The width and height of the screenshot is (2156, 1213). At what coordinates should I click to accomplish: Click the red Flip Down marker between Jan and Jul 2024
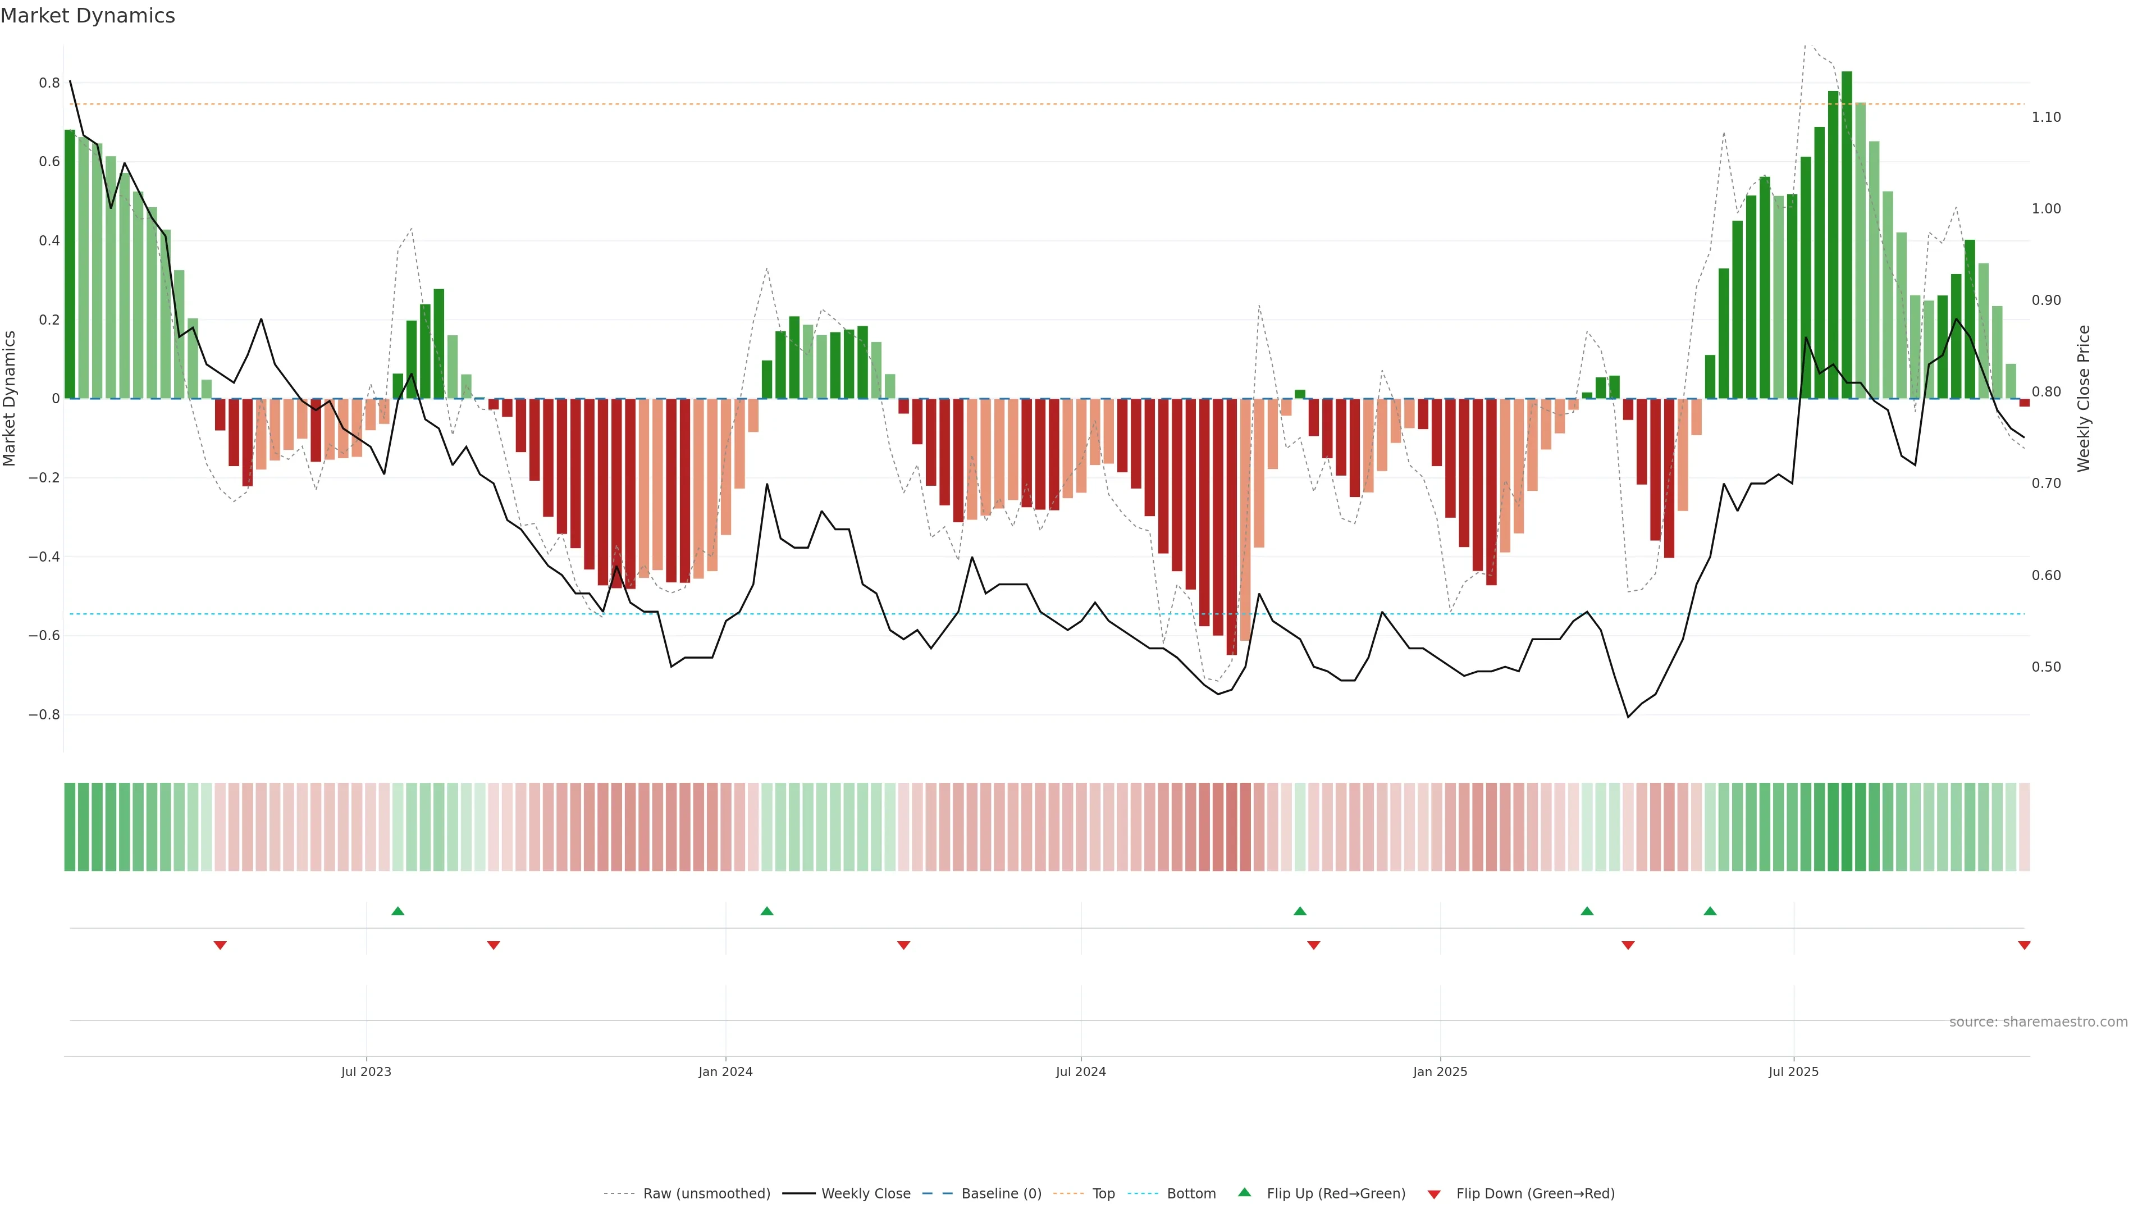(903, 945)
